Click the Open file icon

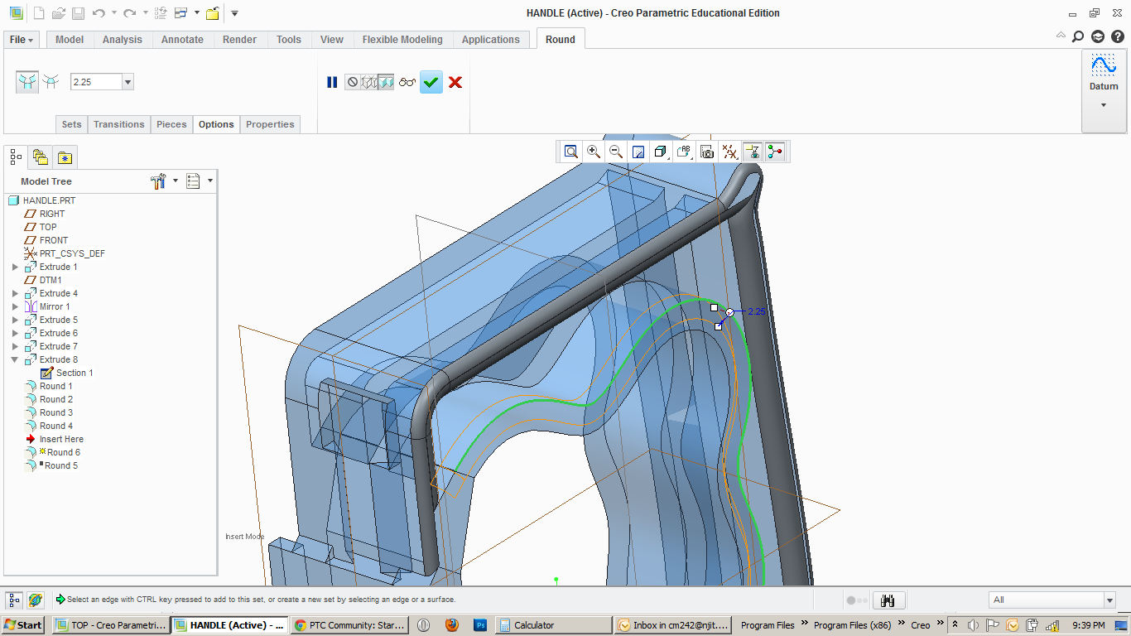[58, 13]
